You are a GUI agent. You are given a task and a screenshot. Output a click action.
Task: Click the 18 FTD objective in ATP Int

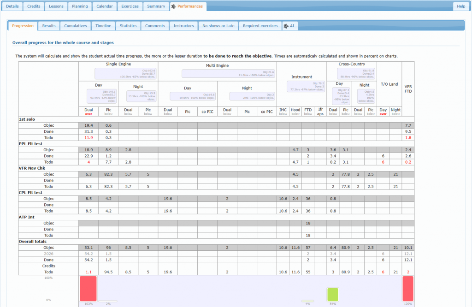coord(308,223)
